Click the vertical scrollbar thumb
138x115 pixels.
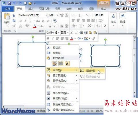pos(134,55)
